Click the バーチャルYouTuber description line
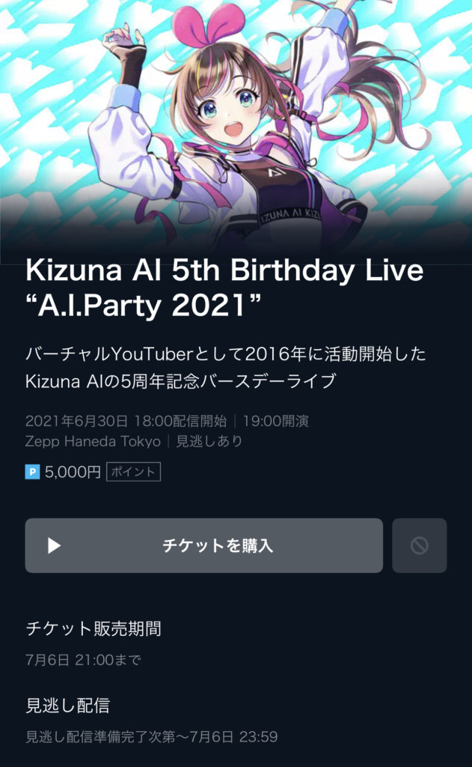Screen dimensions: 472x767 click(225, 354)
